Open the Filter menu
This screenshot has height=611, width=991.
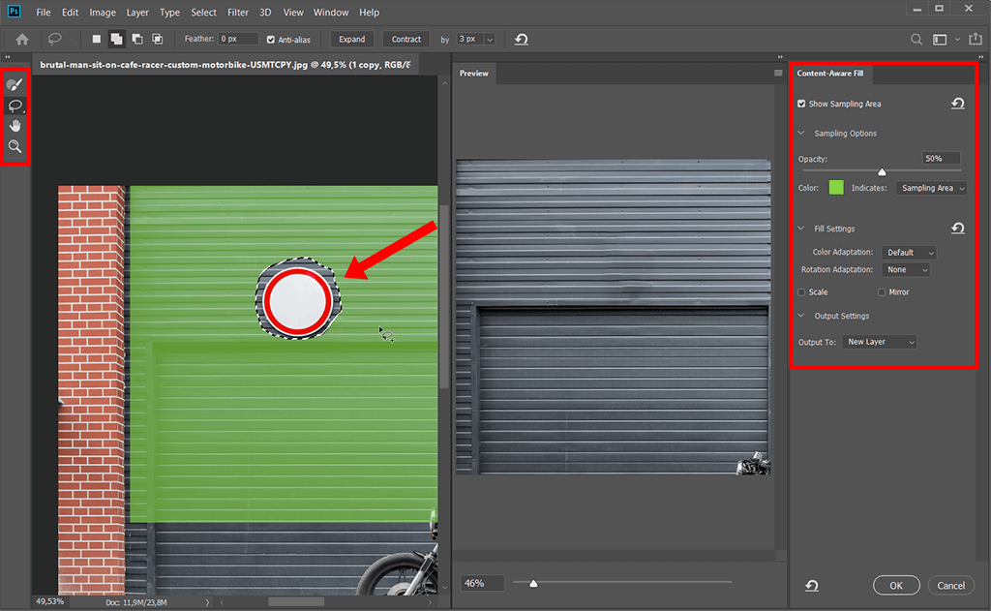click(238, 13)
